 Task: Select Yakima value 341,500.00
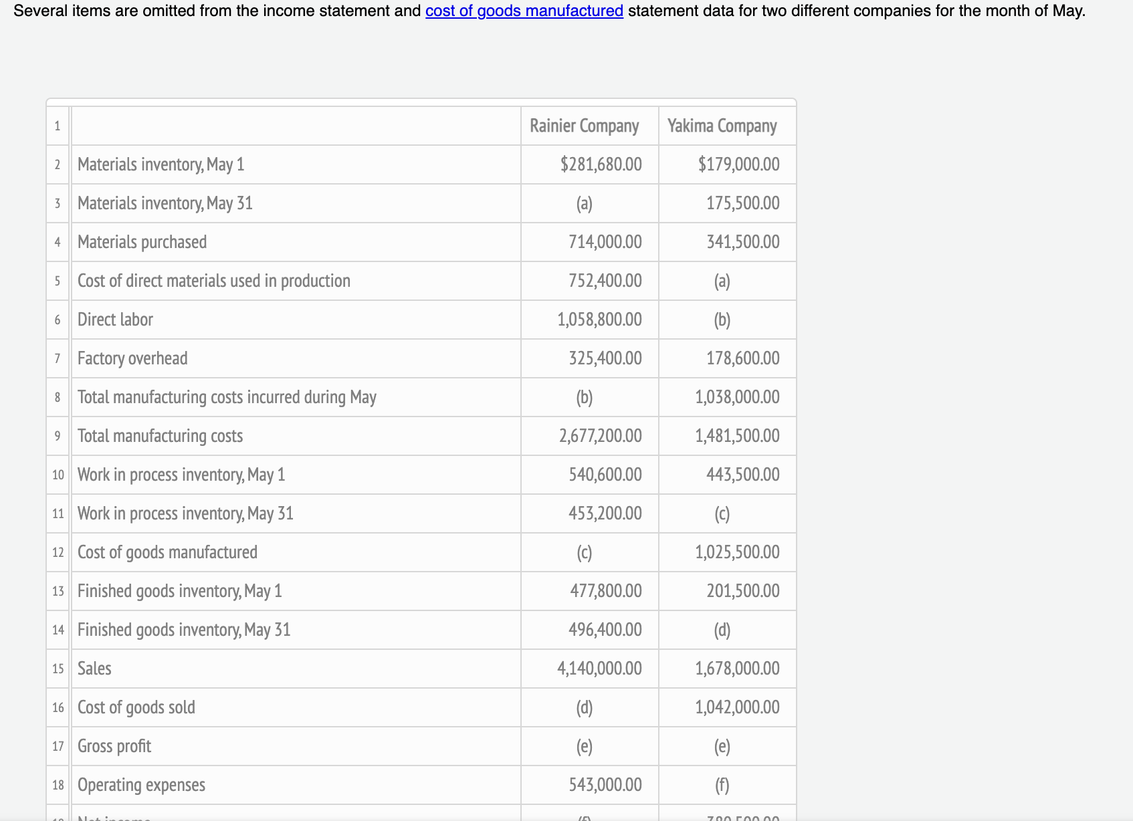[x=743, y=242]
